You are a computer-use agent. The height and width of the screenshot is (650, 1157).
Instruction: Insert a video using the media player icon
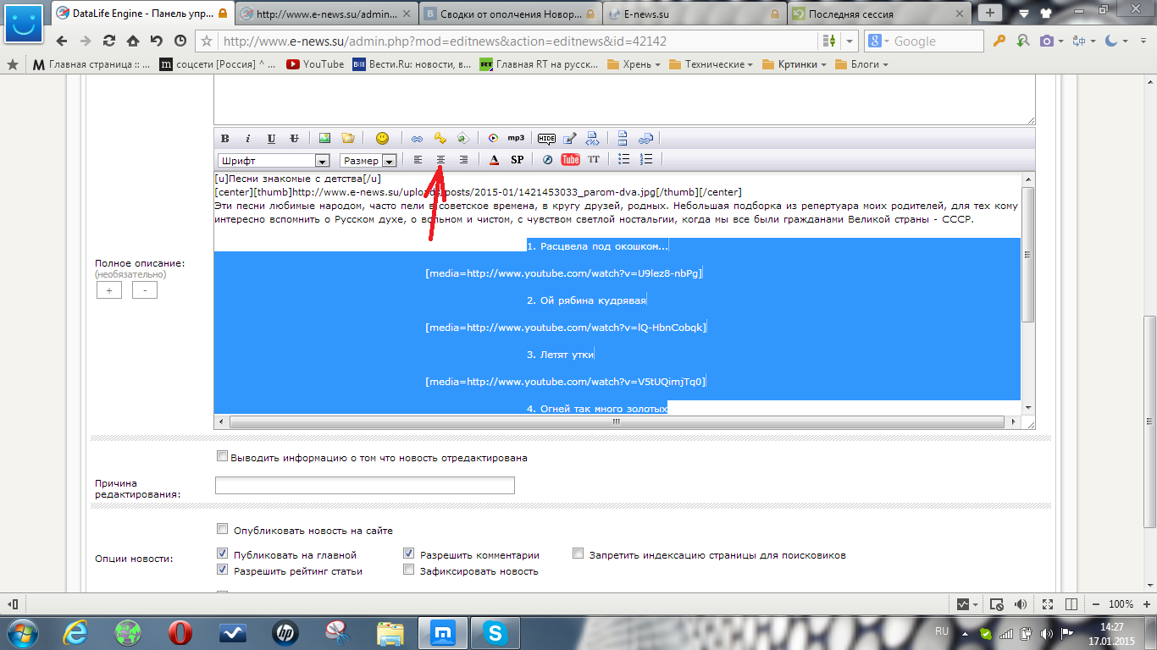click(x=493, y=138)
